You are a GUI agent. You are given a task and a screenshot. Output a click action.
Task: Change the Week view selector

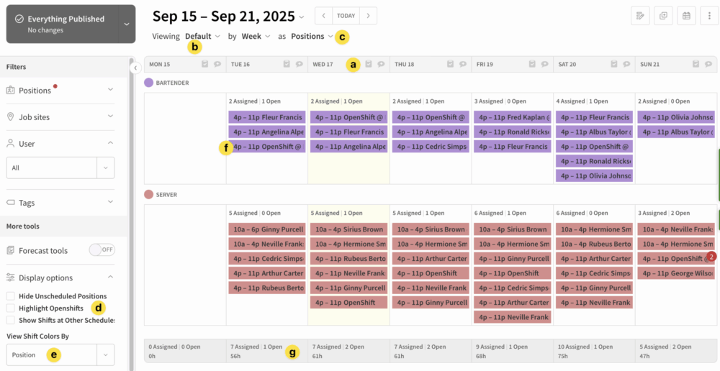(256, 36)
